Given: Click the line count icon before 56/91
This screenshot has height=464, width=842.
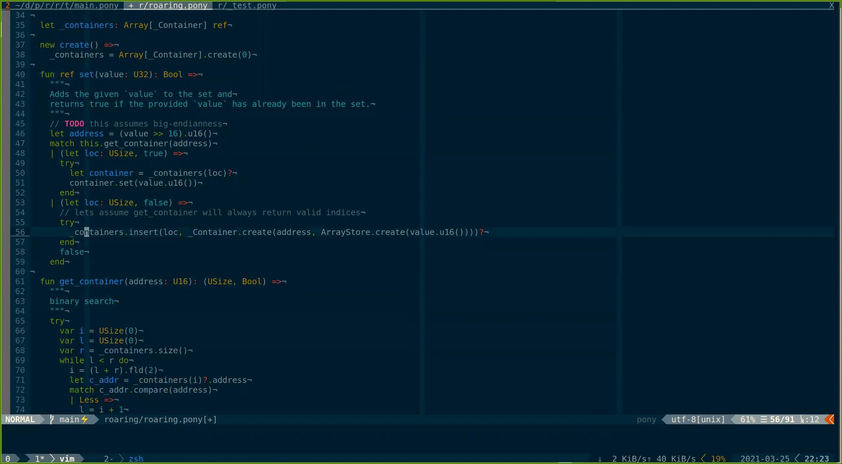Looking at the screenshot, I should (764, 419).
